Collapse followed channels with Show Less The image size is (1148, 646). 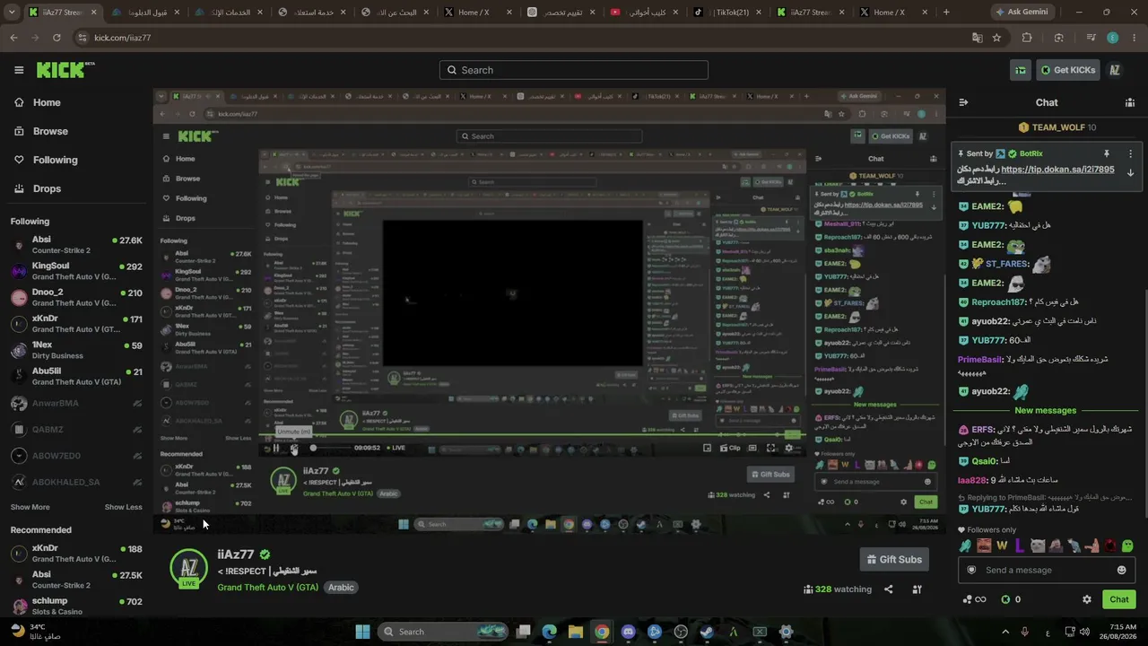[123, 507]
